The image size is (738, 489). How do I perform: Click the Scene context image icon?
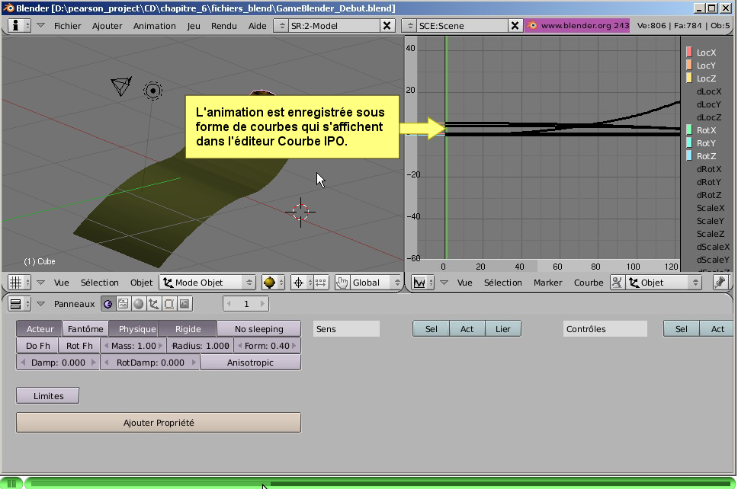(184, 304)
